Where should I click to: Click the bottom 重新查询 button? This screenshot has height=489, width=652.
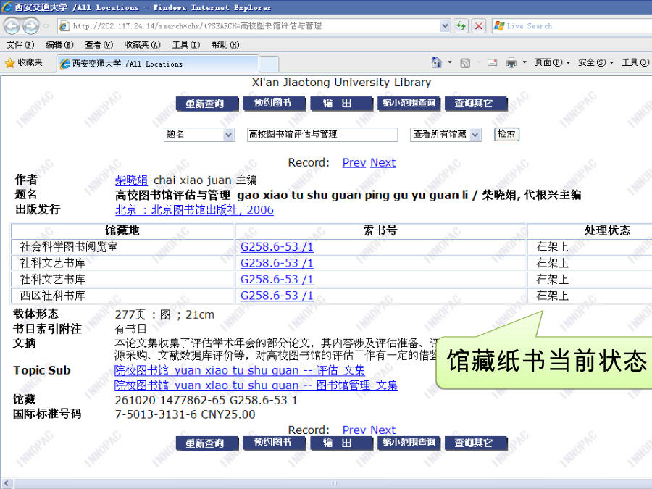point(206,443)
